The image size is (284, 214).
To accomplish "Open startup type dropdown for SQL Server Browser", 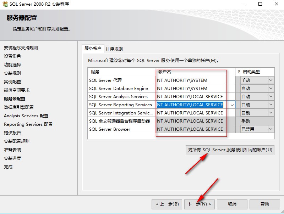I will 271,129.
